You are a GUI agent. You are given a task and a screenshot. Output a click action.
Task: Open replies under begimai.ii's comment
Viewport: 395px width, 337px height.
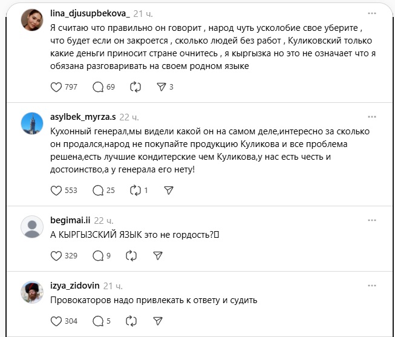tap(98, 256)
